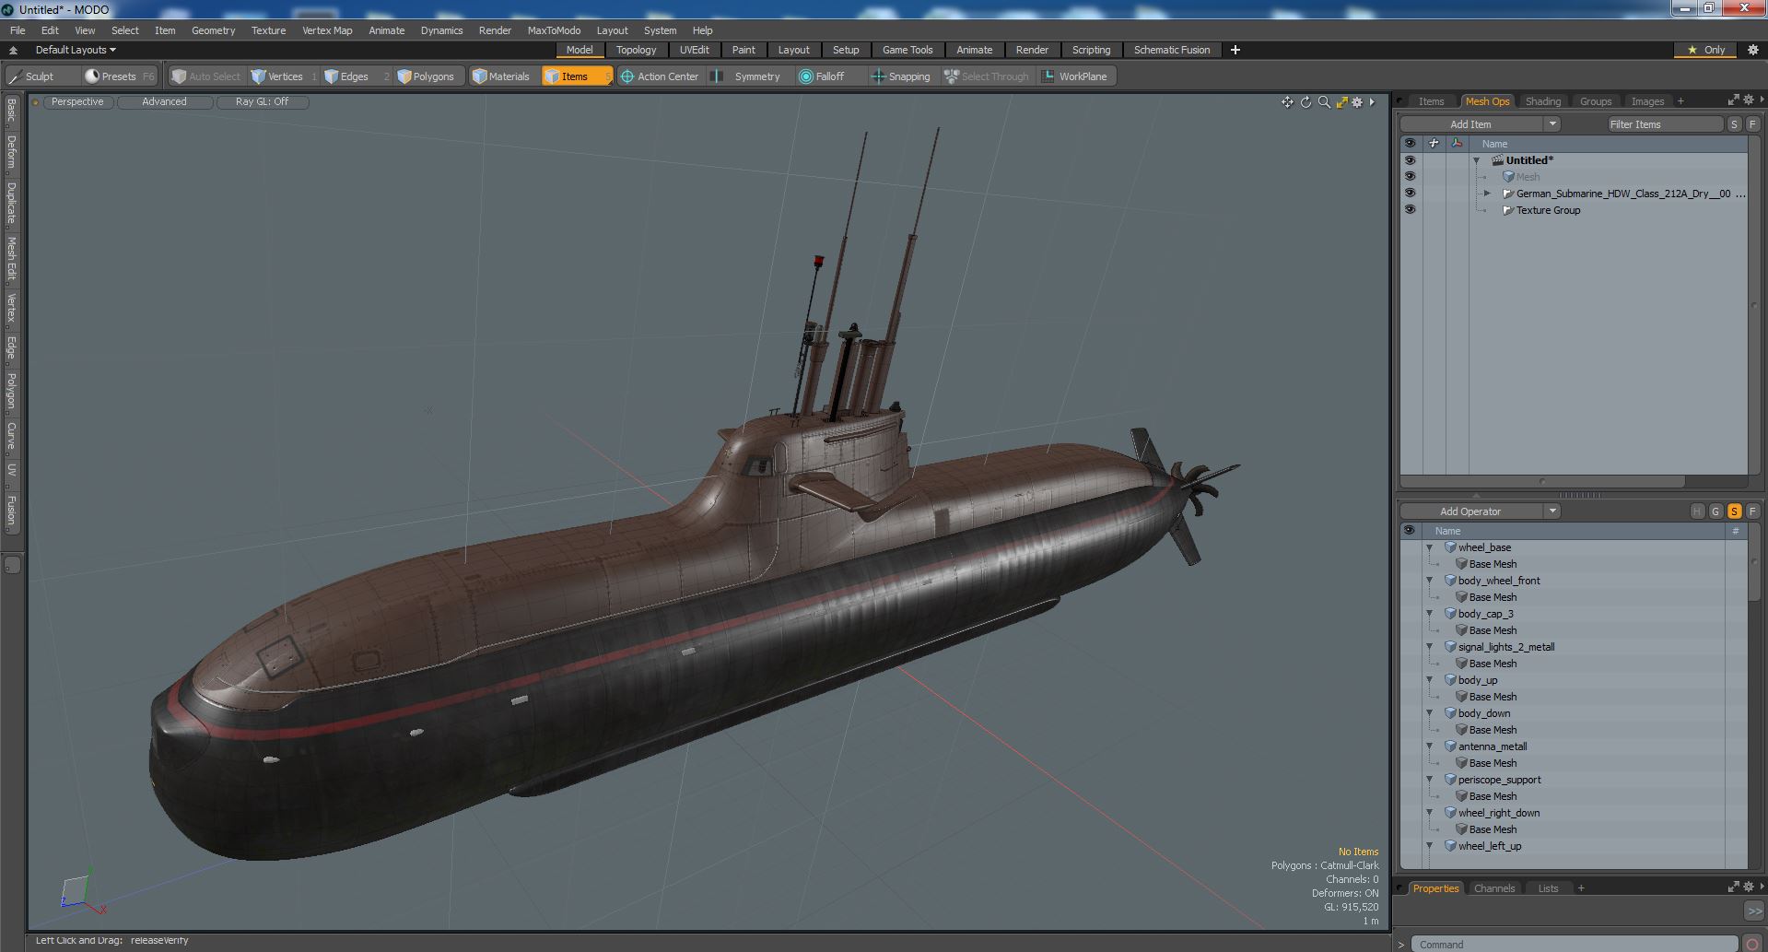Open the Add Operator dropdown arrow
Viewport: 1768px width, 952px height.
tap(1552, 511)
